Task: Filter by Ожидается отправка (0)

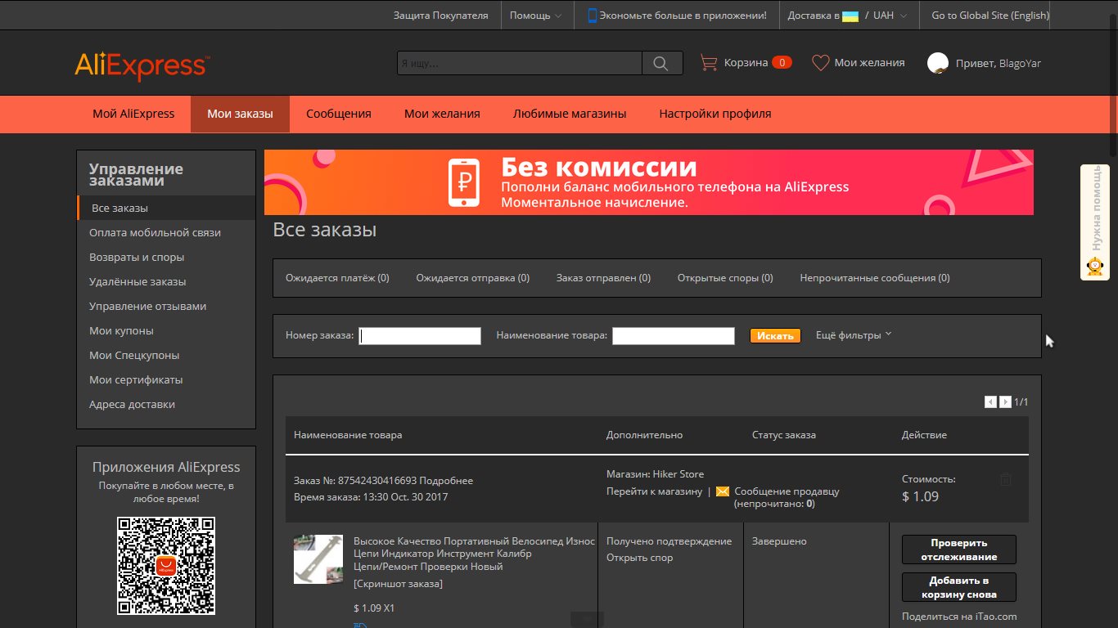Action: [473, 278]
